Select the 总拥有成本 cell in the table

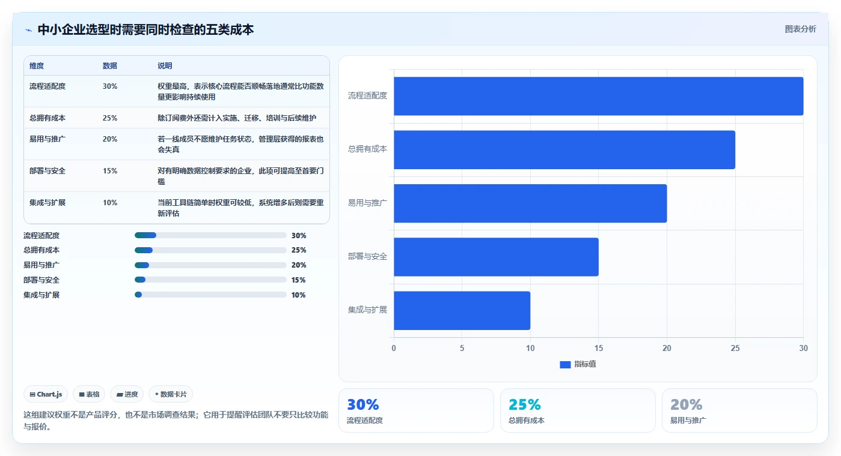pos(47,118)
